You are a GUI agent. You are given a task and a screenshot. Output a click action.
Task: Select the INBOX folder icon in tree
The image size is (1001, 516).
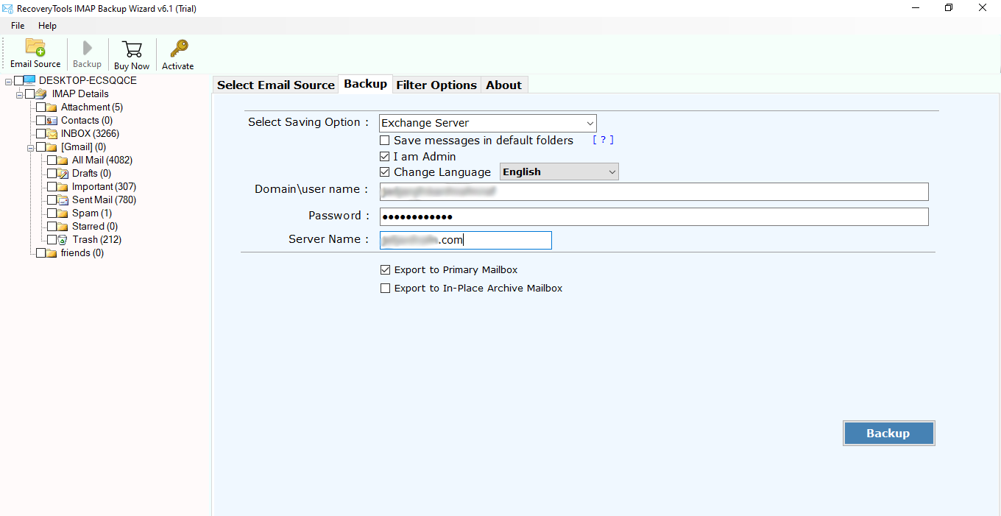pyautogui.click(x=52, y=134)
